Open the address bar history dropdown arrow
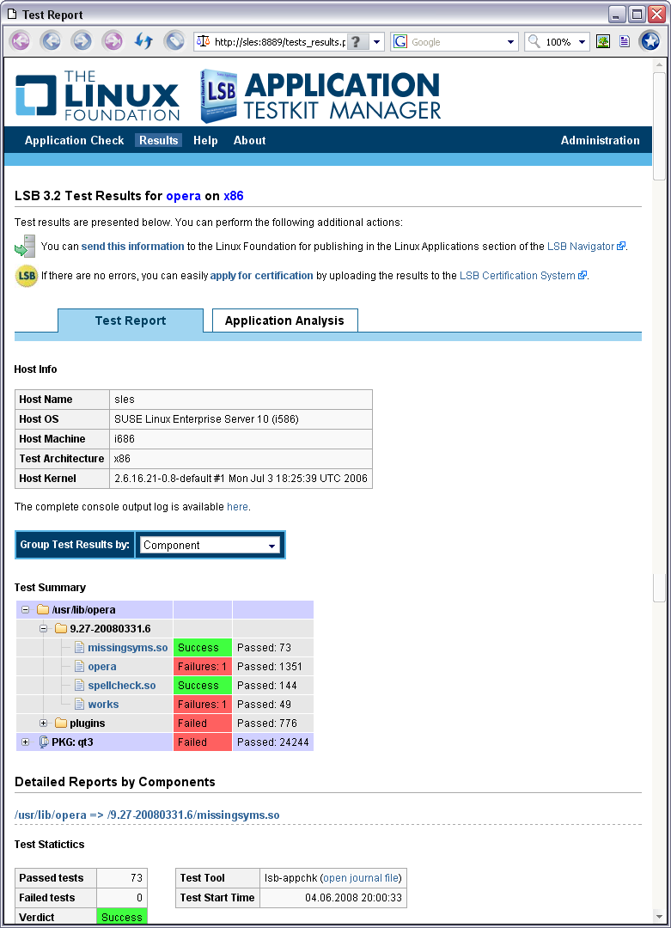671x928 pixels. (x=377, y=42)
